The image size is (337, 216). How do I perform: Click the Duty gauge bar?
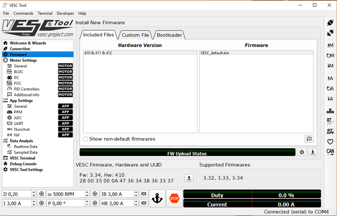tap(252, 194)
